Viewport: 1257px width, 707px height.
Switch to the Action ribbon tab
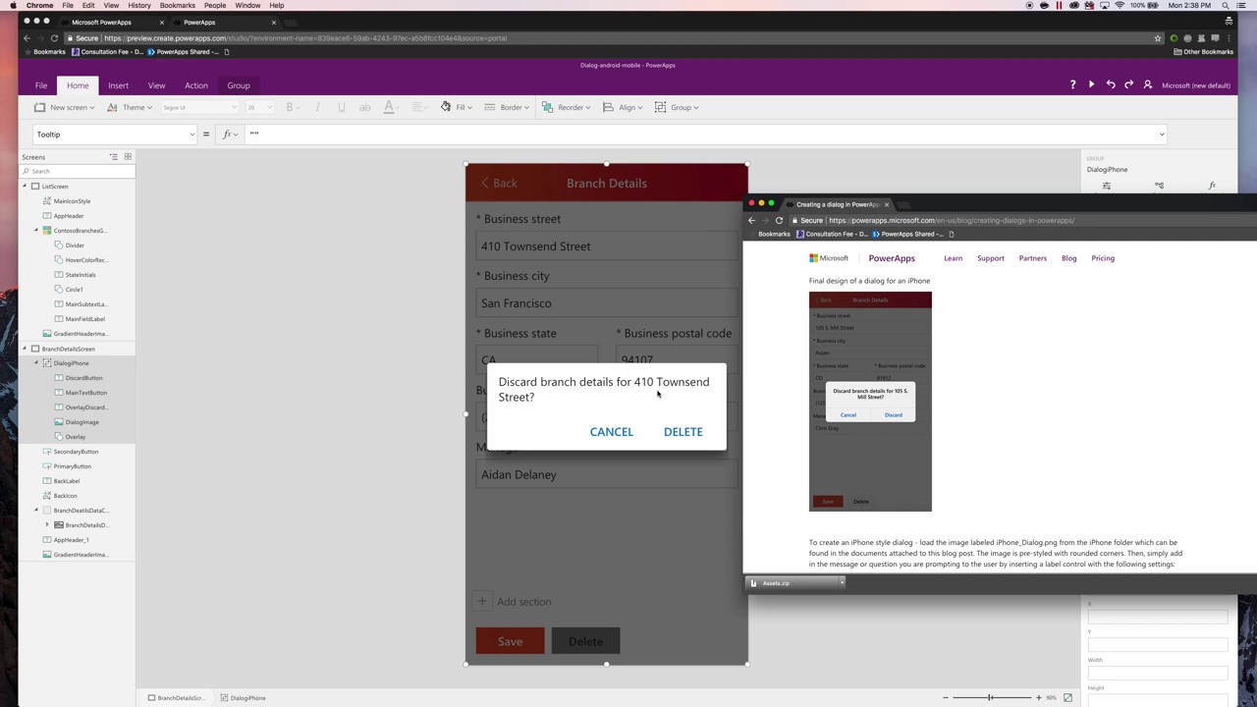[x=196, y=85]
